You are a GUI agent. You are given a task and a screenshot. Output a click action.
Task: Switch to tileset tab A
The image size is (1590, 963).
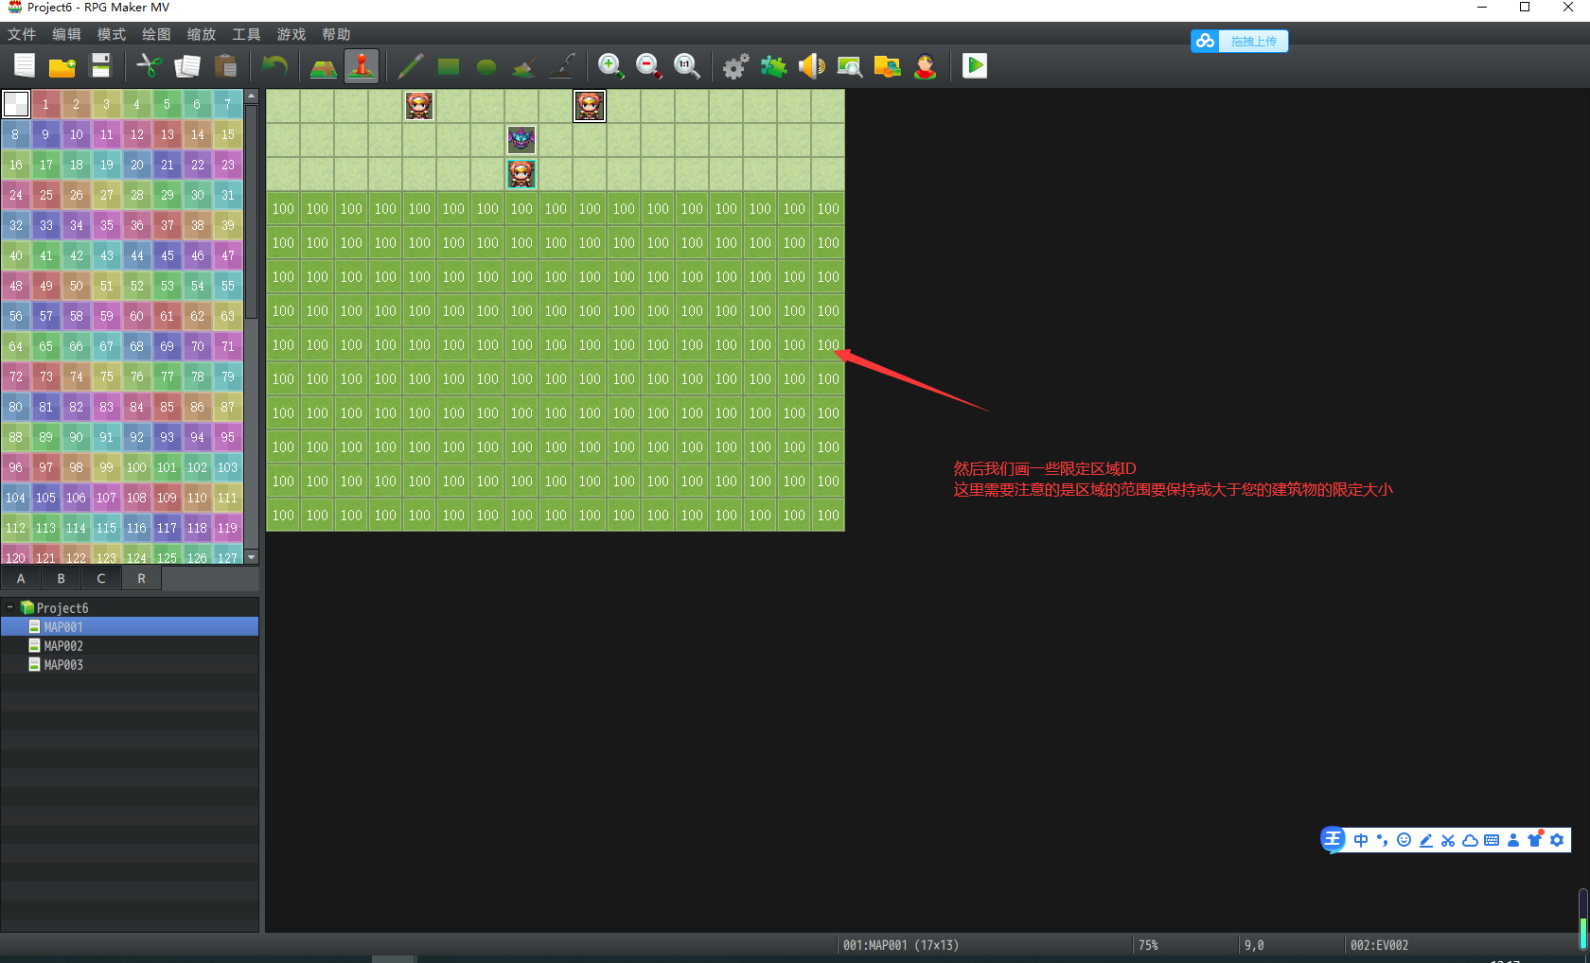21,578
